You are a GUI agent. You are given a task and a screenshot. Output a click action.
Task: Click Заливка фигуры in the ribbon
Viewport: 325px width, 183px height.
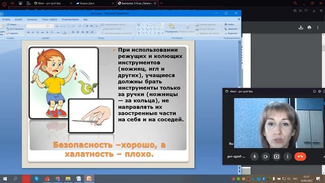click(206, 24)
